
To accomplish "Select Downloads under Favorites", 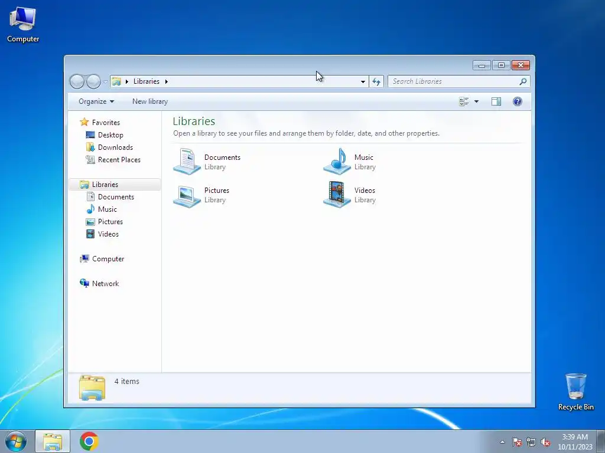I will tap(115, 147).
